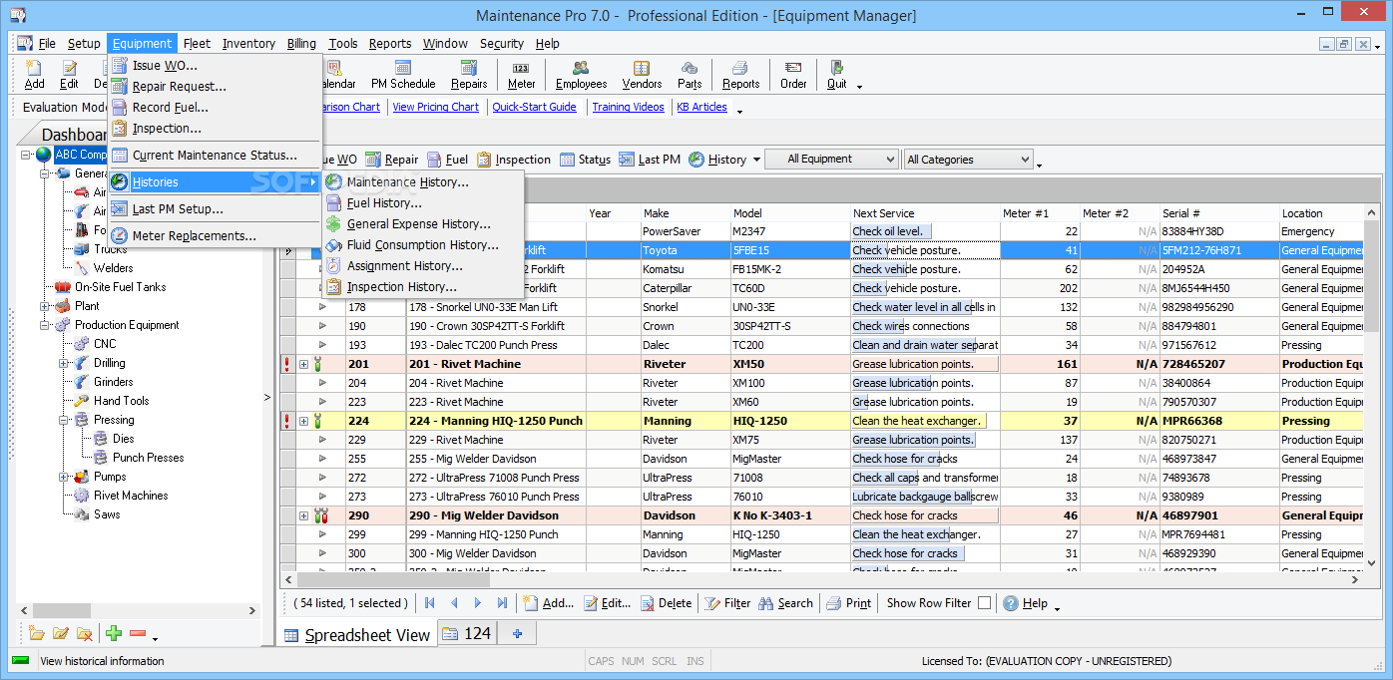Open the All Equipment dropdown
Viewport: 1393px width, 680px height.
pyautogui.click(x=831, y=160)
